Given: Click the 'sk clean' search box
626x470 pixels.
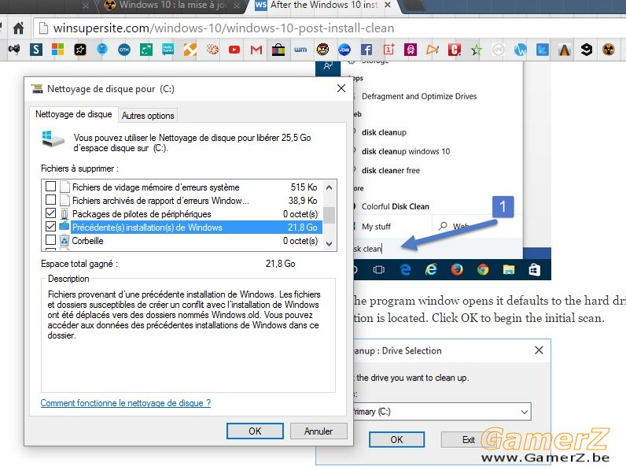Looking at the screenshot, I should (x=437, y=249).
